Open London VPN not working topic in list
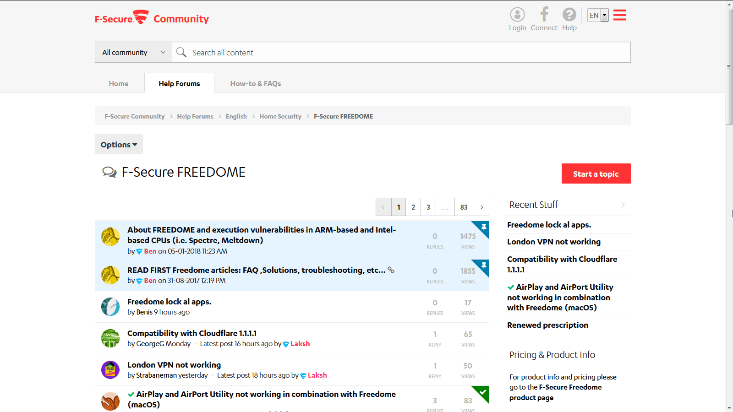The image size is (733, 412). point(174,365)
